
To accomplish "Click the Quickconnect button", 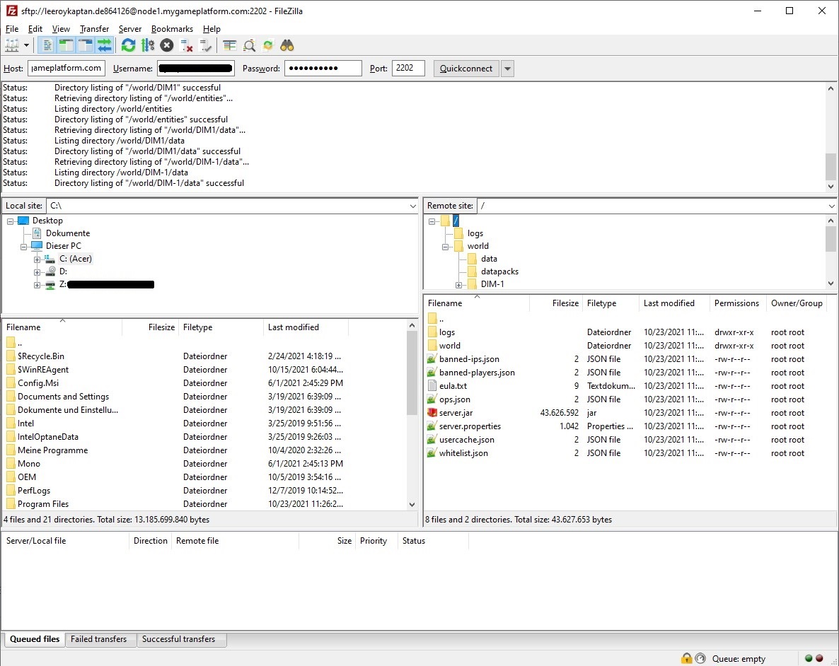I will (466, 69).
